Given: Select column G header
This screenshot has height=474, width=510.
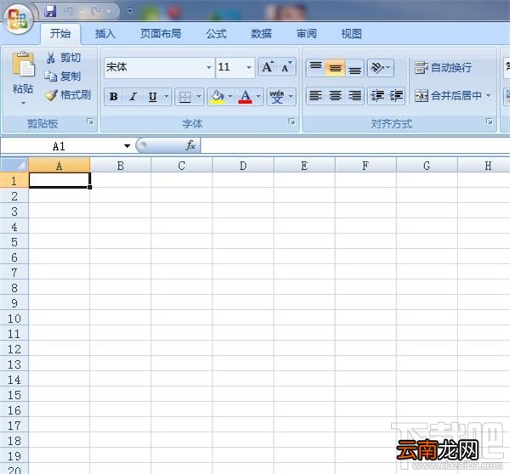Looking at the screenshot, I should (x=427, y=166).
